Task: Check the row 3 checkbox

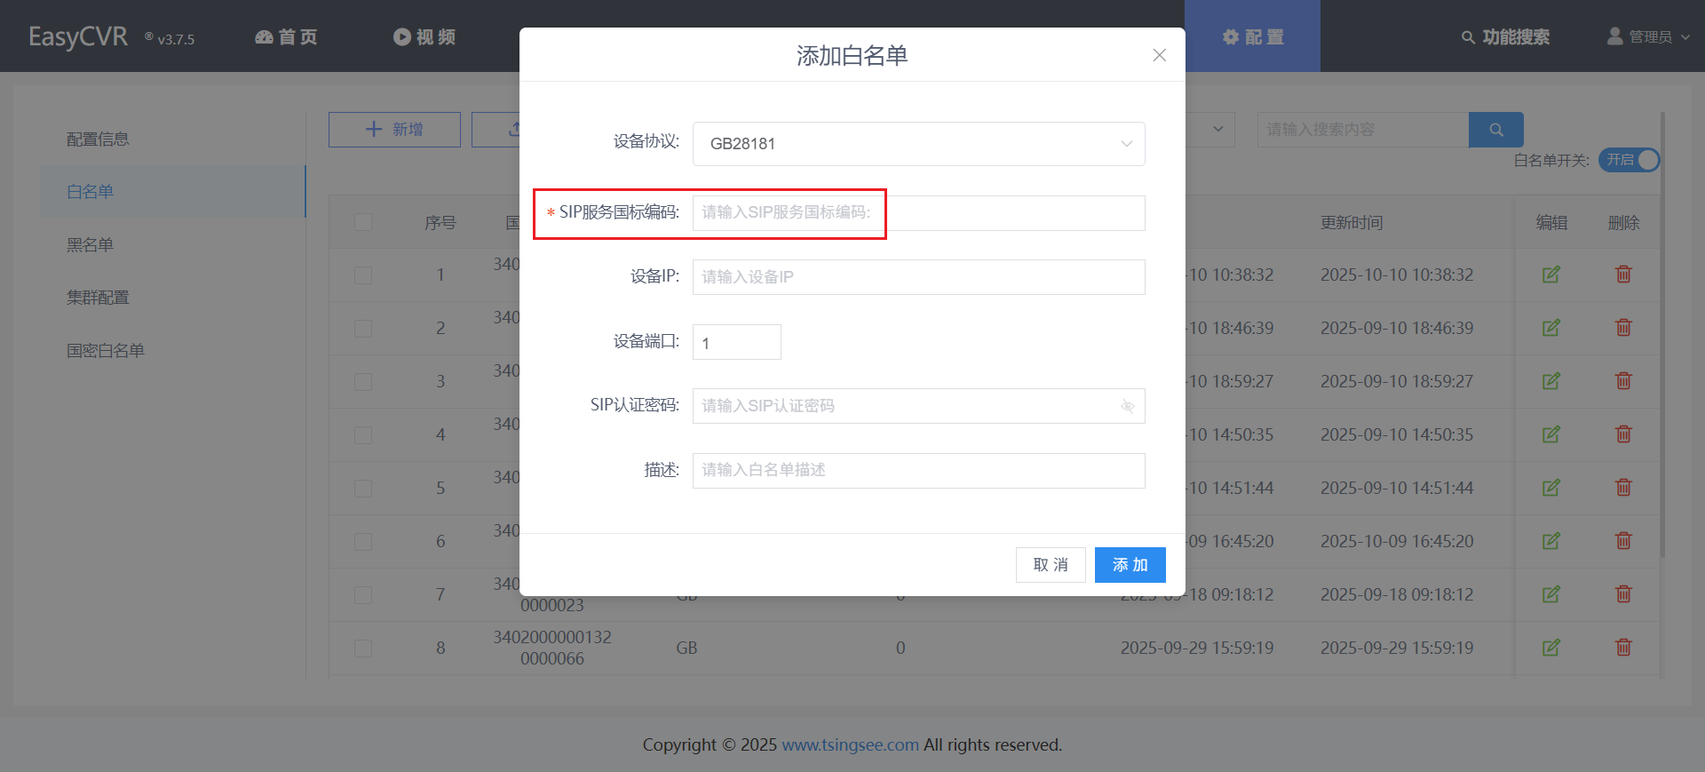Action: (363, 382)
